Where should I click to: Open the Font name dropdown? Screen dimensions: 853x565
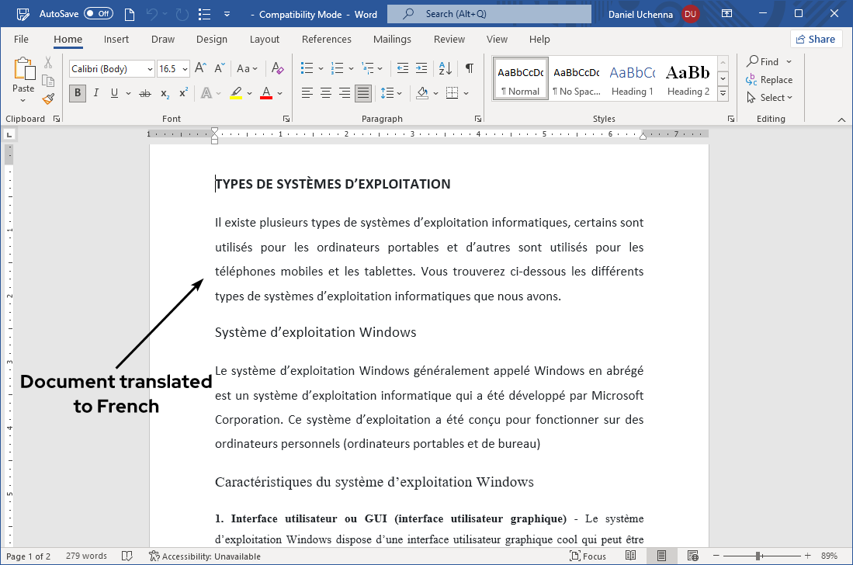[151, 68]
